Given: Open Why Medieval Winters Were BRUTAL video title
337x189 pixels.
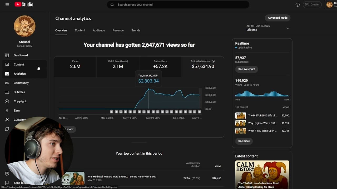Looking at the screenshot, I should (x=122, y=177).
